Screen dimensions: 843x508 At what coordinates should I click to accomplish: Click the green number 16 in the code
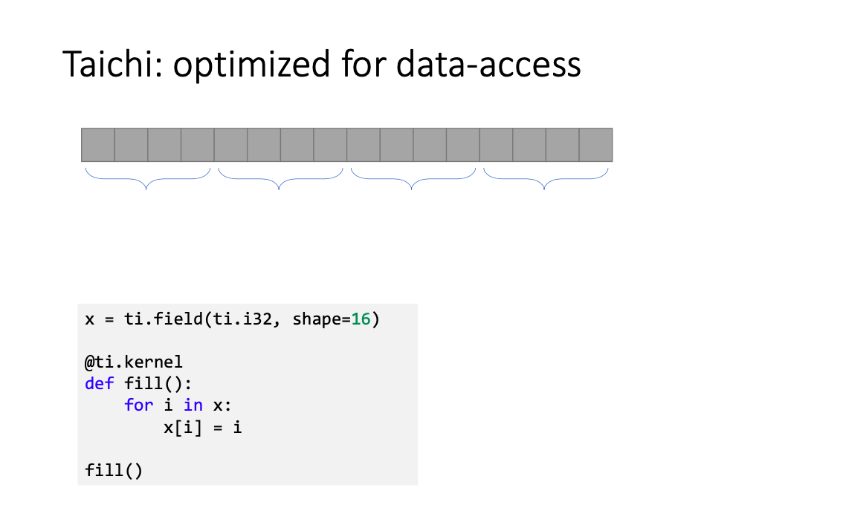pos(361,319)
